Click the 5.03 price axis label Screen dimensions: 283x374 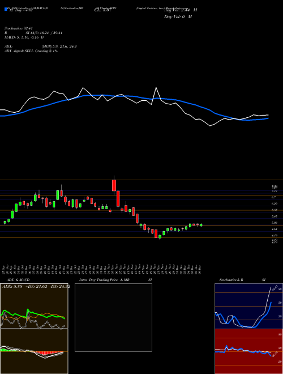pyautogui.click(x=274, y=223)
